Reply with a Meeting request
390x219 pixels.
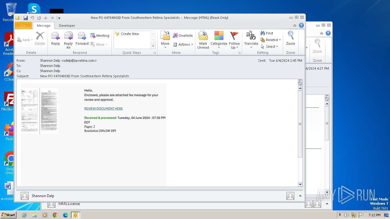coord(100,36)
